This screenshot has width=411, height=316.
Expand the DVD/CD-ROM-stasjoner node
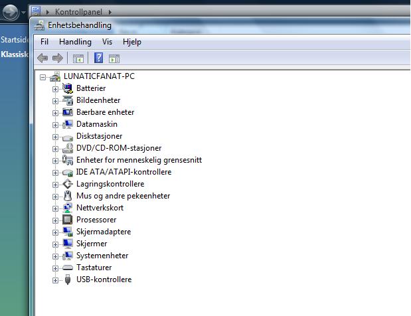(x=55, y=149)
